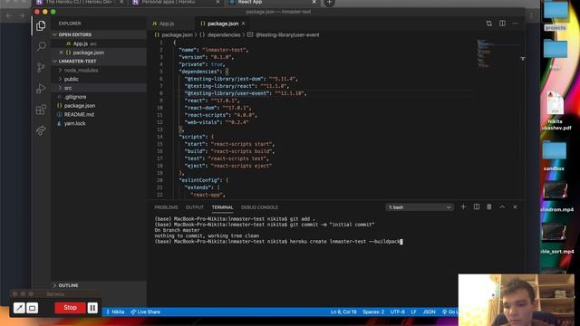Click Ln 8, Col 19 status entry

coord(343,312)
